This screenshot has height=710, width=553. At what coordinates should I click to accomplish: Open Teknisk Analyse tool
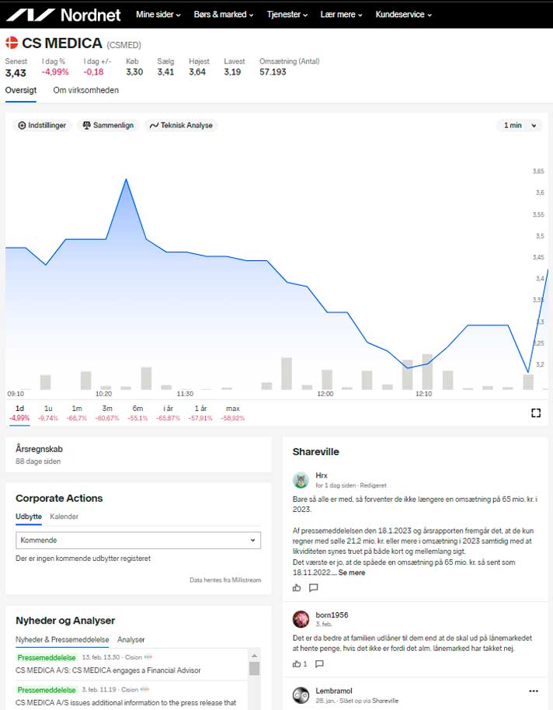(x=181, y=125)
